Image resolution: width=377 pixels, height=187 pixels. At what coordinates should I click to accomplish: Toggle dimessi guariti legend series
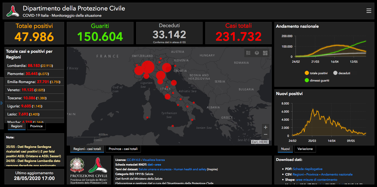click(317, 80)
